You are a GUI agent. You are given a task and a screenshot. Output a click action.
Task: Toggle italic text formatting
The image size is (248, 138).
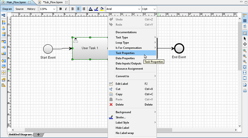click(66, 9)
